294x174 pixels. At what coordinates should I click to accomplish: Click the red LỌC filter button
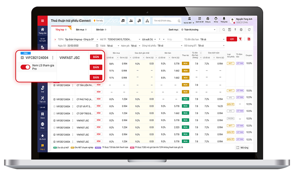(232, 39)
